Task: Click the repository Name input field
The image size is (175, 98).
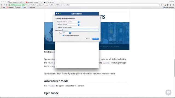Action: coord(81,27)
